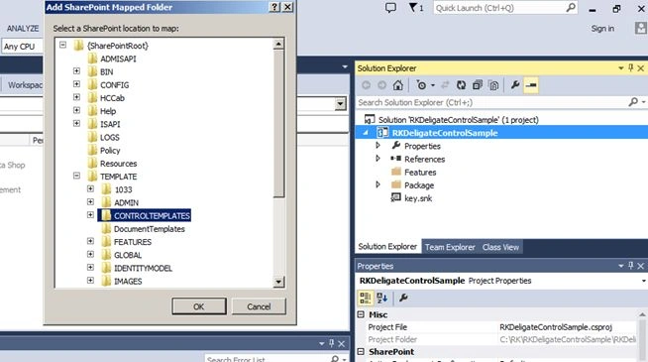Switch to Class View tab
The width and height of the screenshot is (648, 362).
pyautogui.click(x=500, y=247)
